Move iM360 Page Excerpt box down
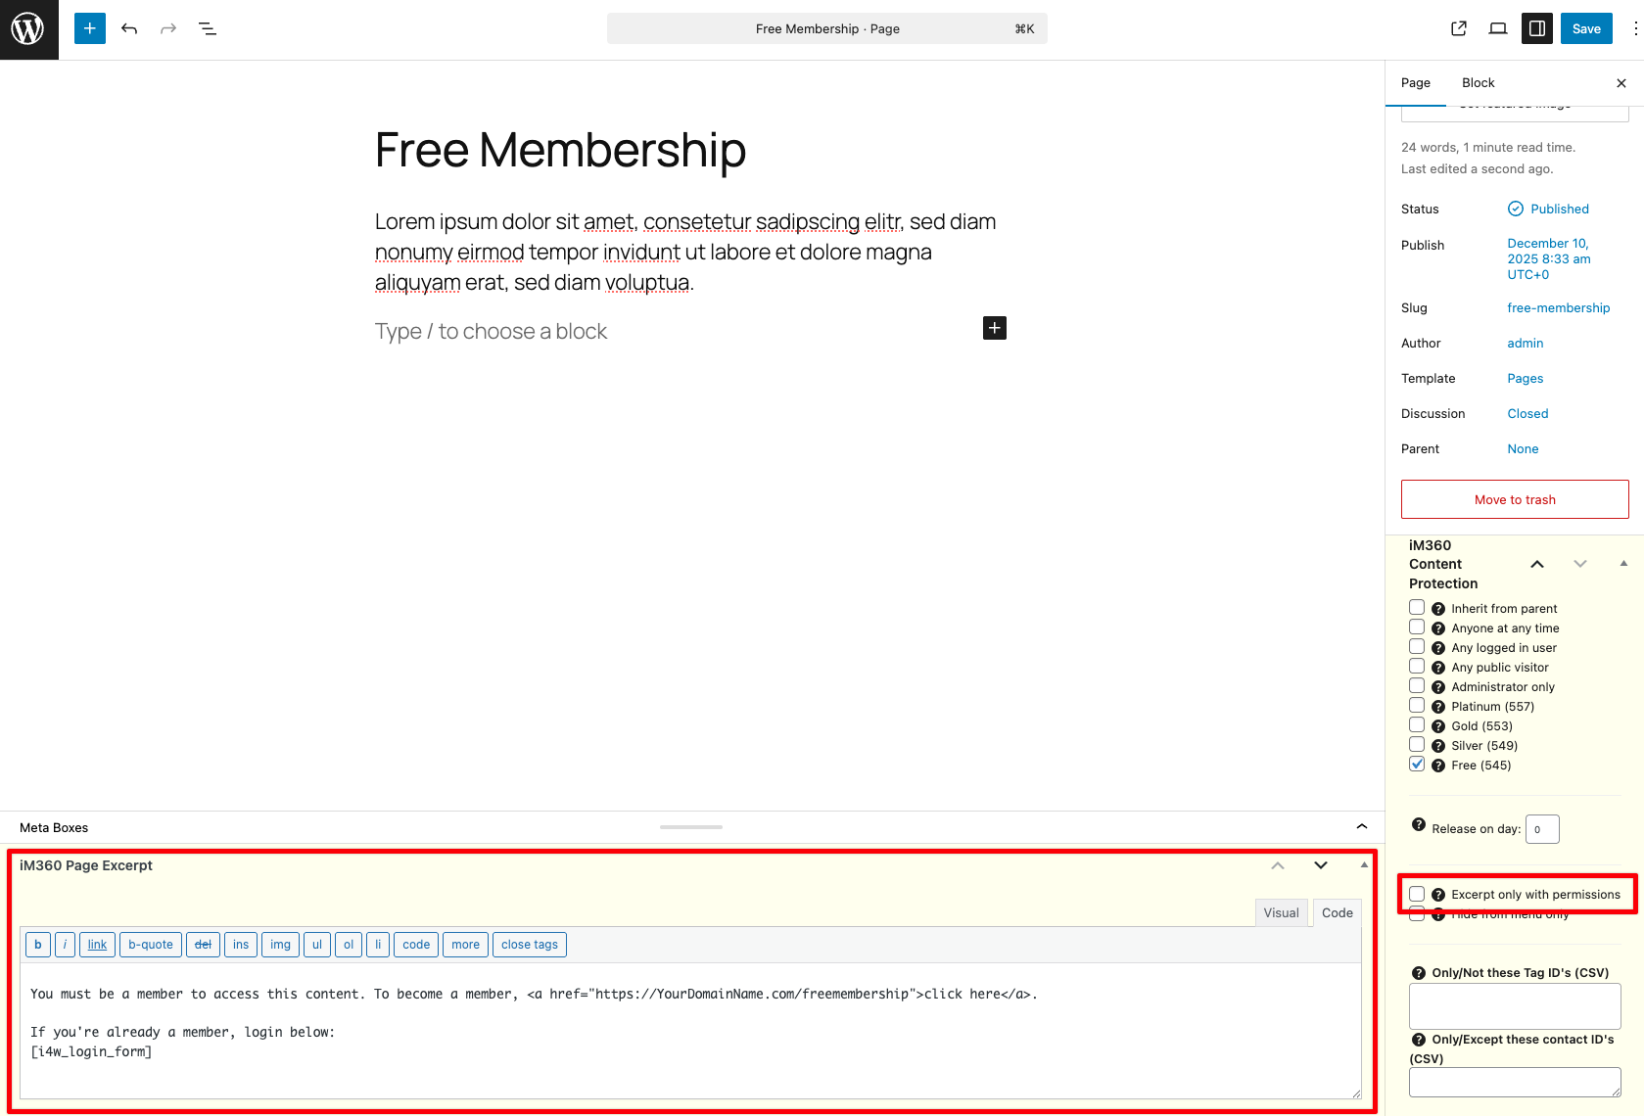1644x1116 pixels. tap(1320, 865)
